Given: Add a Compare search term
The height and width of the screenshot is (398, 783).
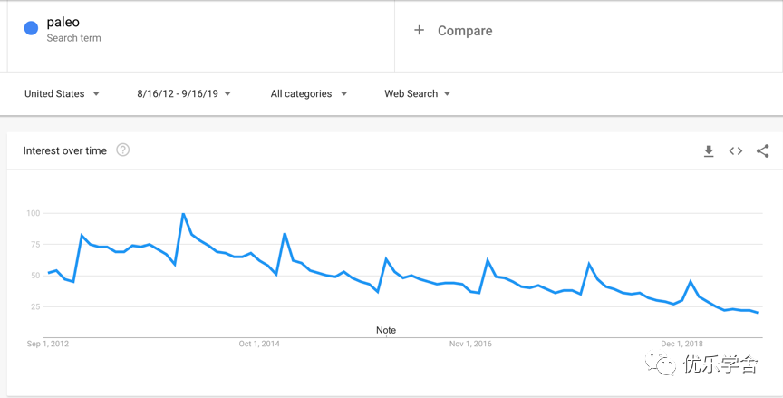Looking at the screenshot, I should coord(465,31).
